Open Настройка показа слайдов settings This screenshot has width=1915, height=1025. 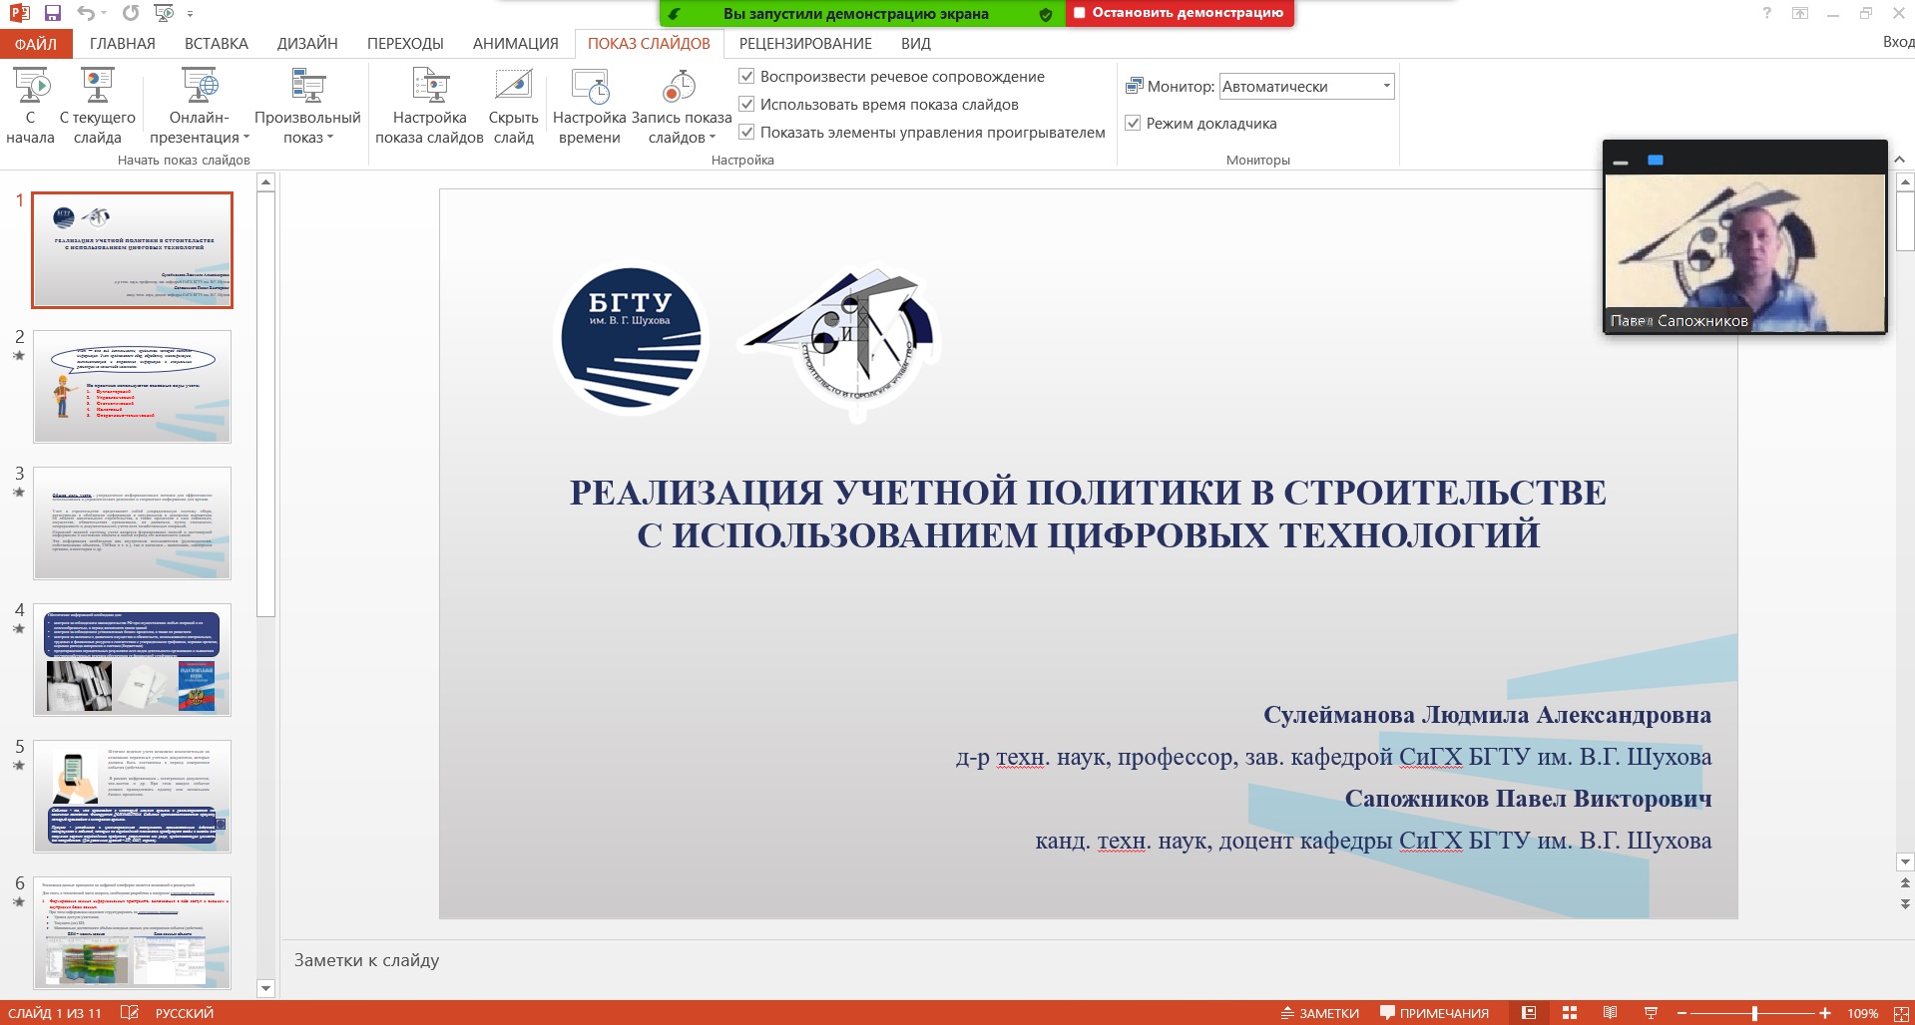click(429, 106)
